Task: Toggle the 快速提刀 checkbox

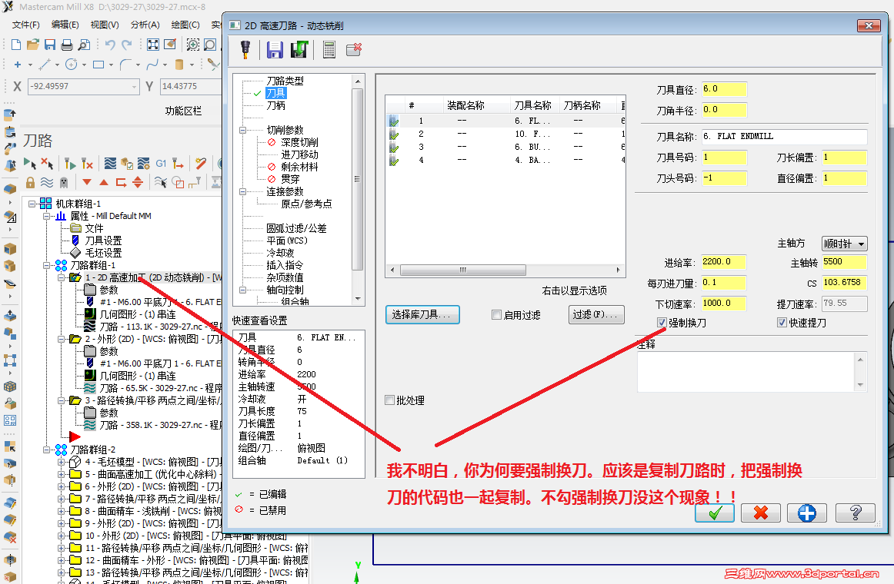Action: tap(782, 323)
